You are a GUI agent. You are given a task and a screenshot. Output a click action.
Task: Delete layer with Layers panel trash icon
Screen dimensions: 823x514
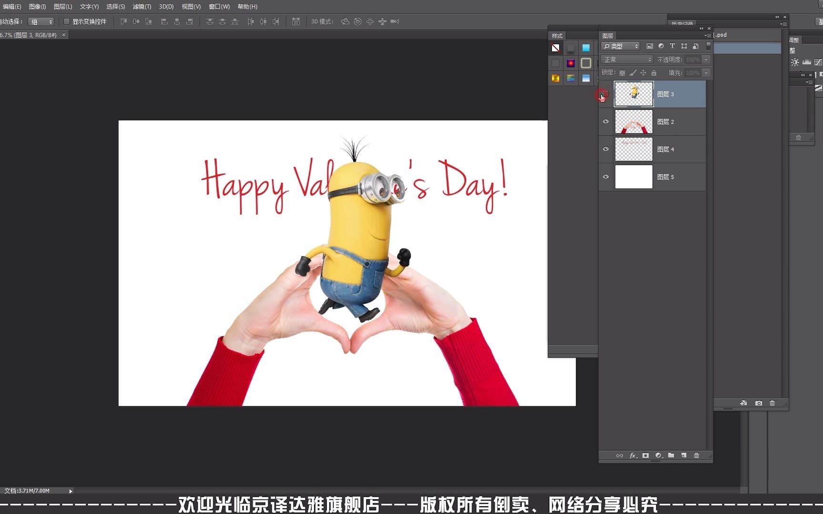pyautogui.click(x=696, y=455)
